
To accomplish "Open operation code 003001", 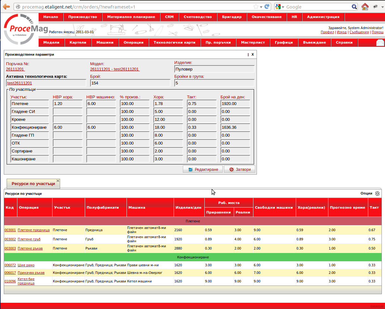I will [10, 230].
